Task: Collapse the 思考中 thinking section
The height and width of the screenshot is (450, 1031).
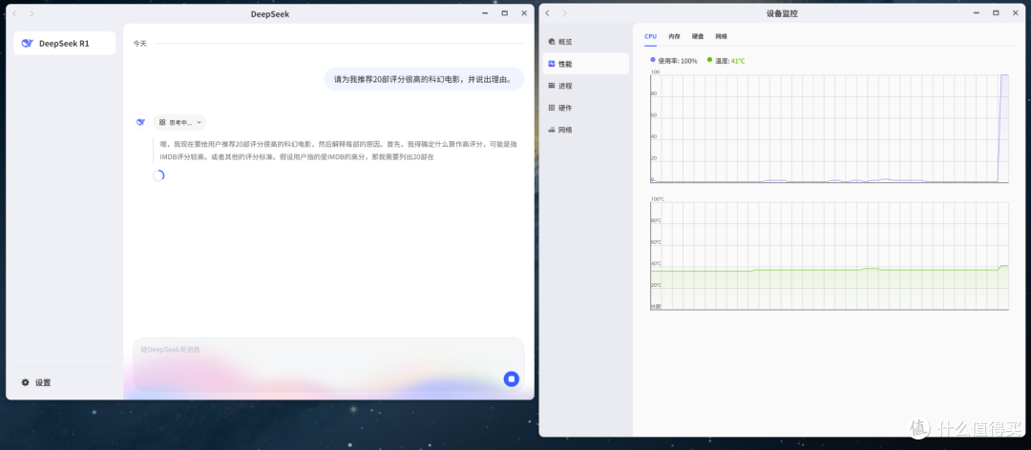Action: click(x=200, y=122)
